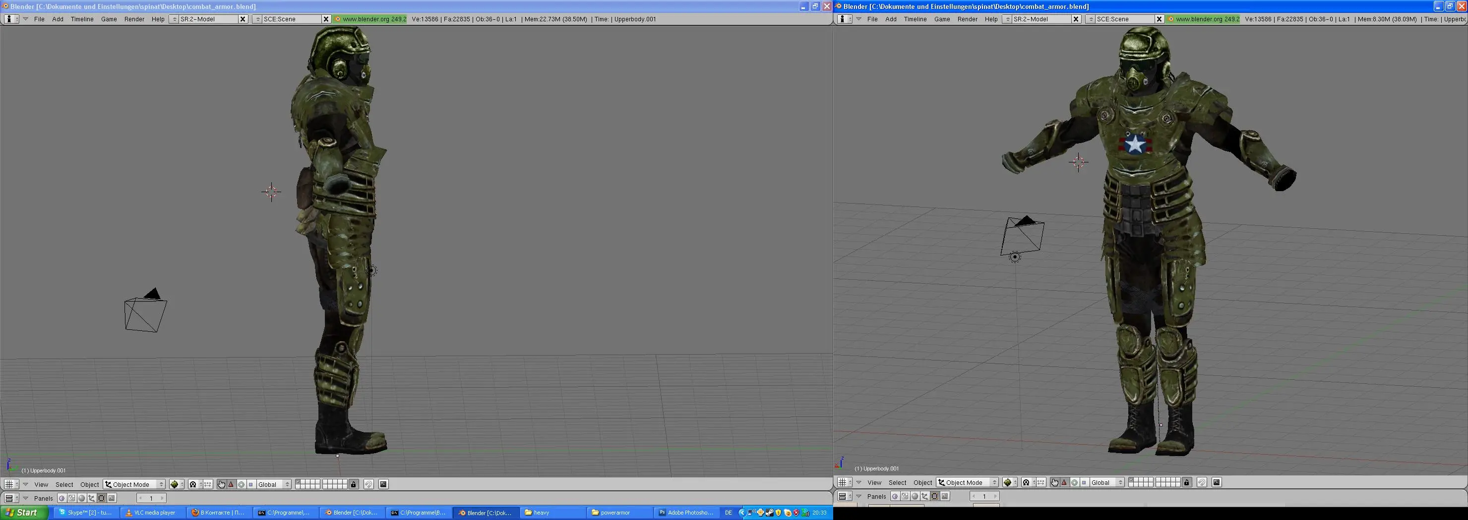Open Timeline menu in left Blender window

point(82,19)
